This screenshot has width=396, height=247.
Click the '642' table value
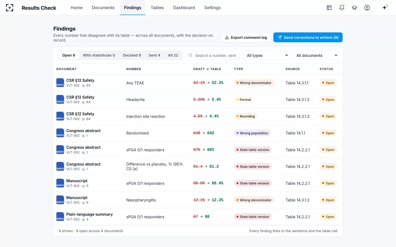tap(211, 133)
